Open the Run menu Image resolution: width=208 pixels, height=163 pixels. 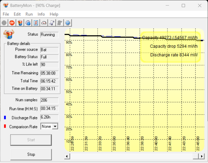click(29, 14)
